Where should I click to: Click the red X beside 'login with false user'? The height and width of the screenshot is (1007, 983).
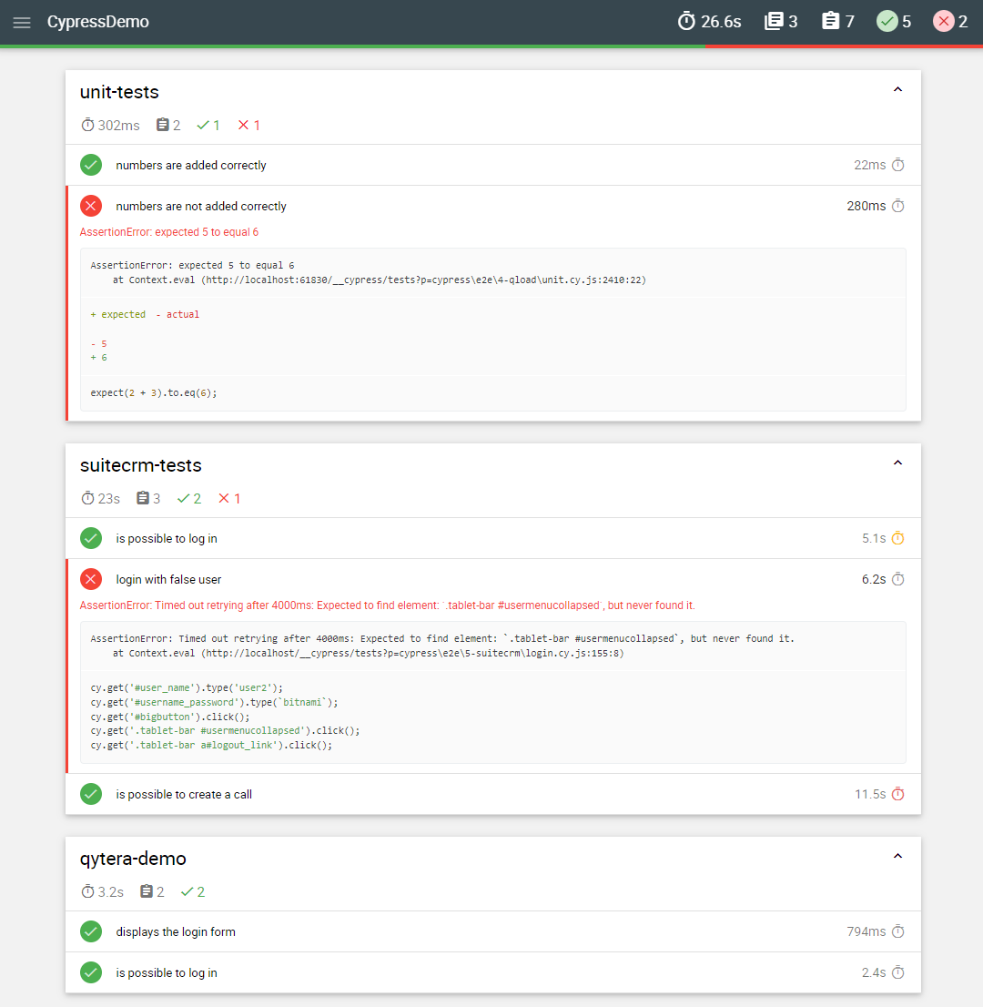tap(91, 579)
